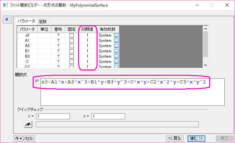Open the System dropdown for parameter C
Viewport: 235px width, 143px height.
pyautogui.click(x=116, y=62)
